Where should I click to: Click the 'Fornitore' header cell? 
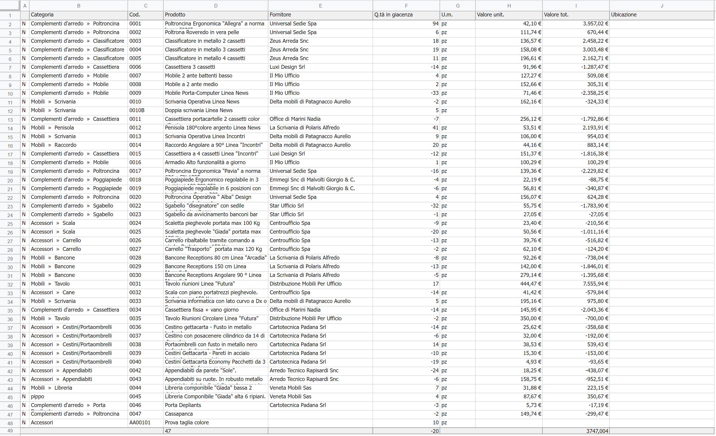[x=320, y=15]
